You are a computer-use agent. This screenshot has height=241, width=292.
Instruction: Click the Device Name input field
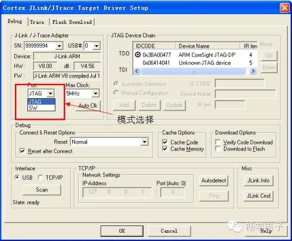[246, 94]
